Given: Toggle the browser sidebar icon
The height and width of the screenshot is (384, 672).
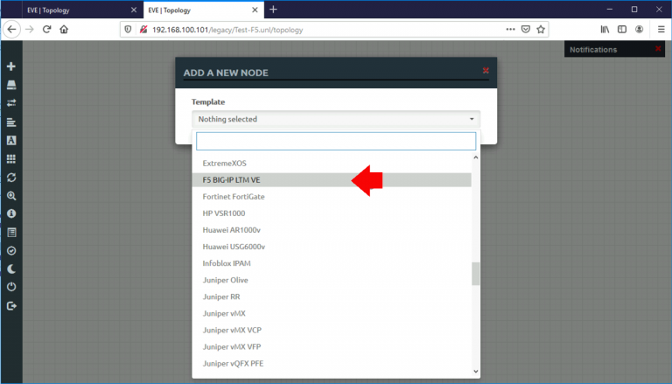Looking at the screenshot, I should tap(622, 29).
